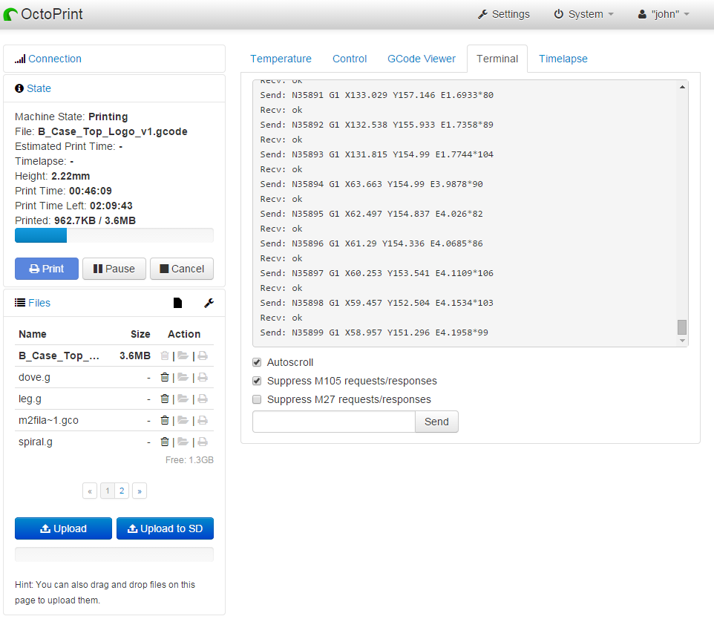714x619 pixels.
Task: Pause the current print job
Action: pos(114,269)
